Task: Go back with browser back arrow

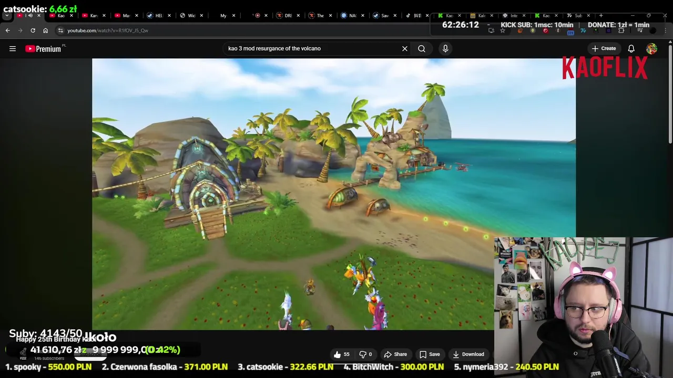Action: (8, 30)
